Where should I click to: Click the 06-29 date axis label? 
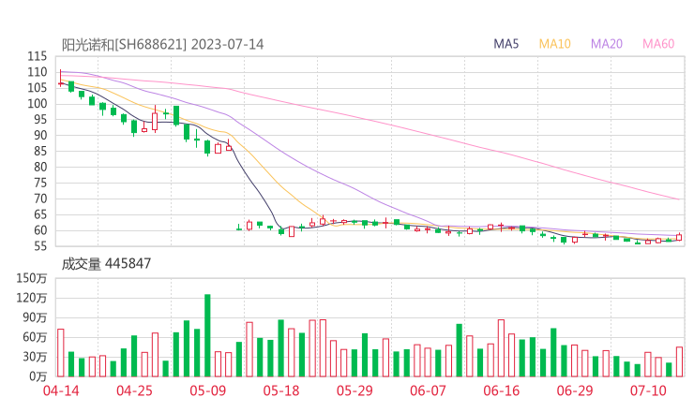click(575, 390)
